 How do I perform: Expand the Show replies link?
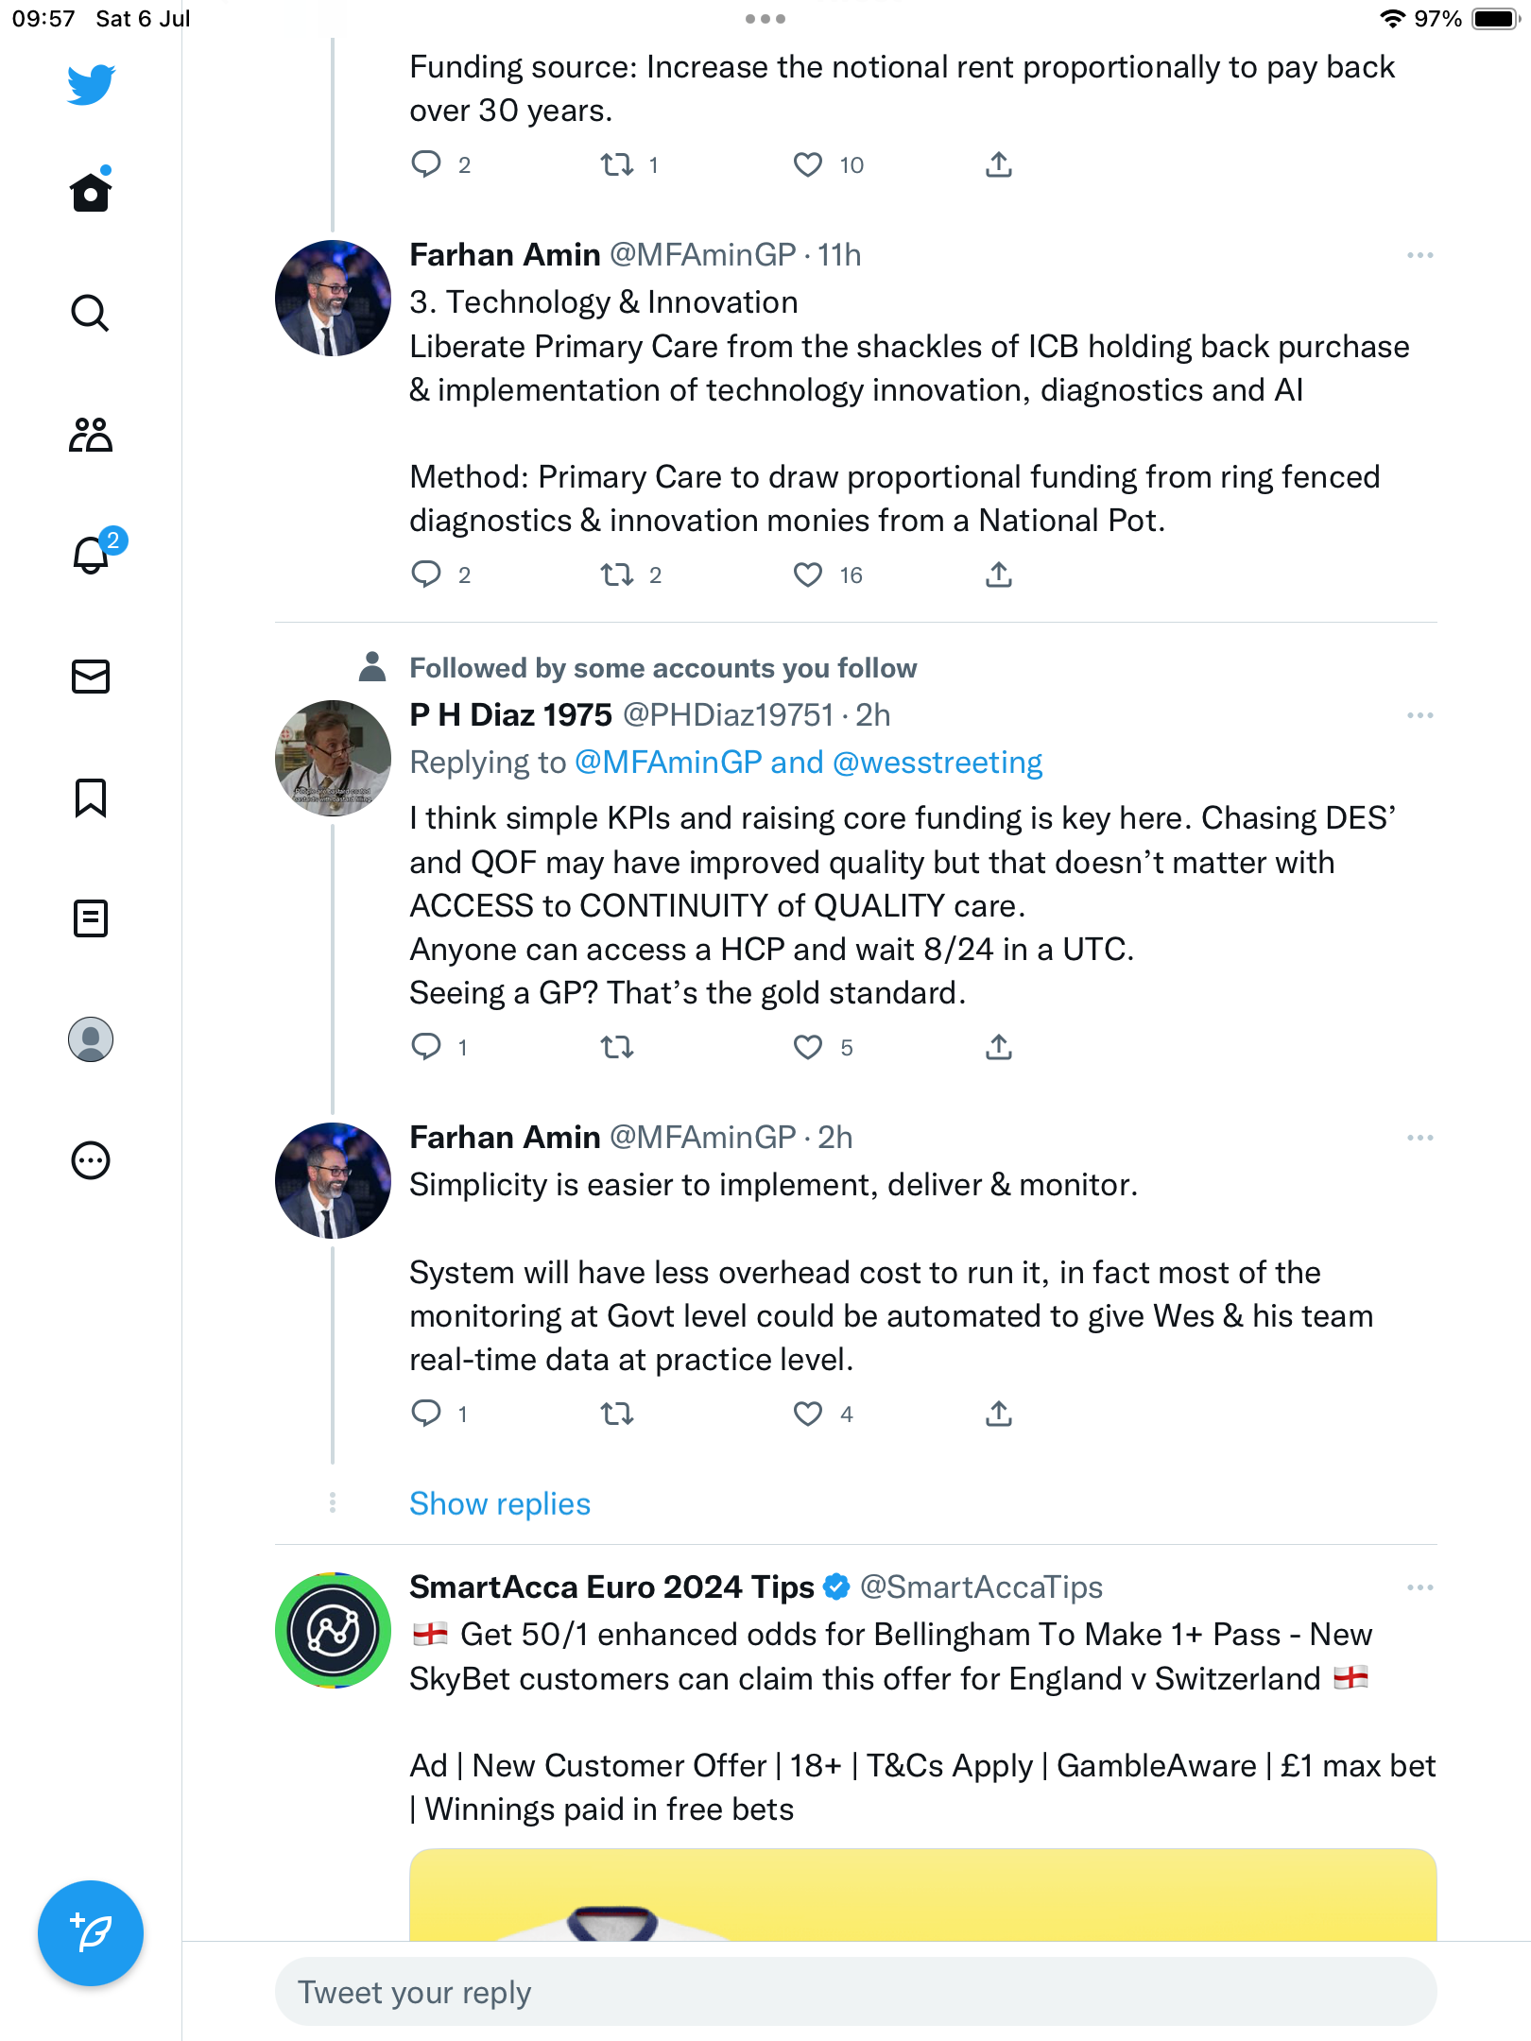pyautogui.click(x=500, y=1503)
